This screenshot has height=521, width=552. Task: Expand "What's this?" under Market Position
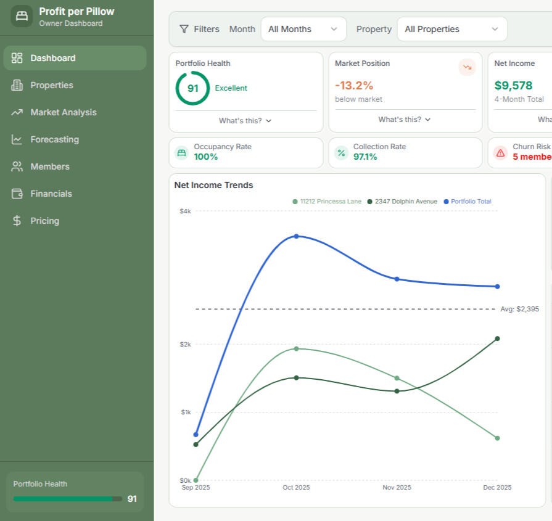coord(405,120)
